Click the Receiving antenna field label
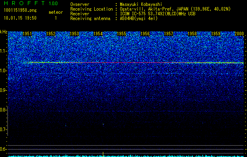Viewport: 247px width, 157px height. (x=90, y=18)
